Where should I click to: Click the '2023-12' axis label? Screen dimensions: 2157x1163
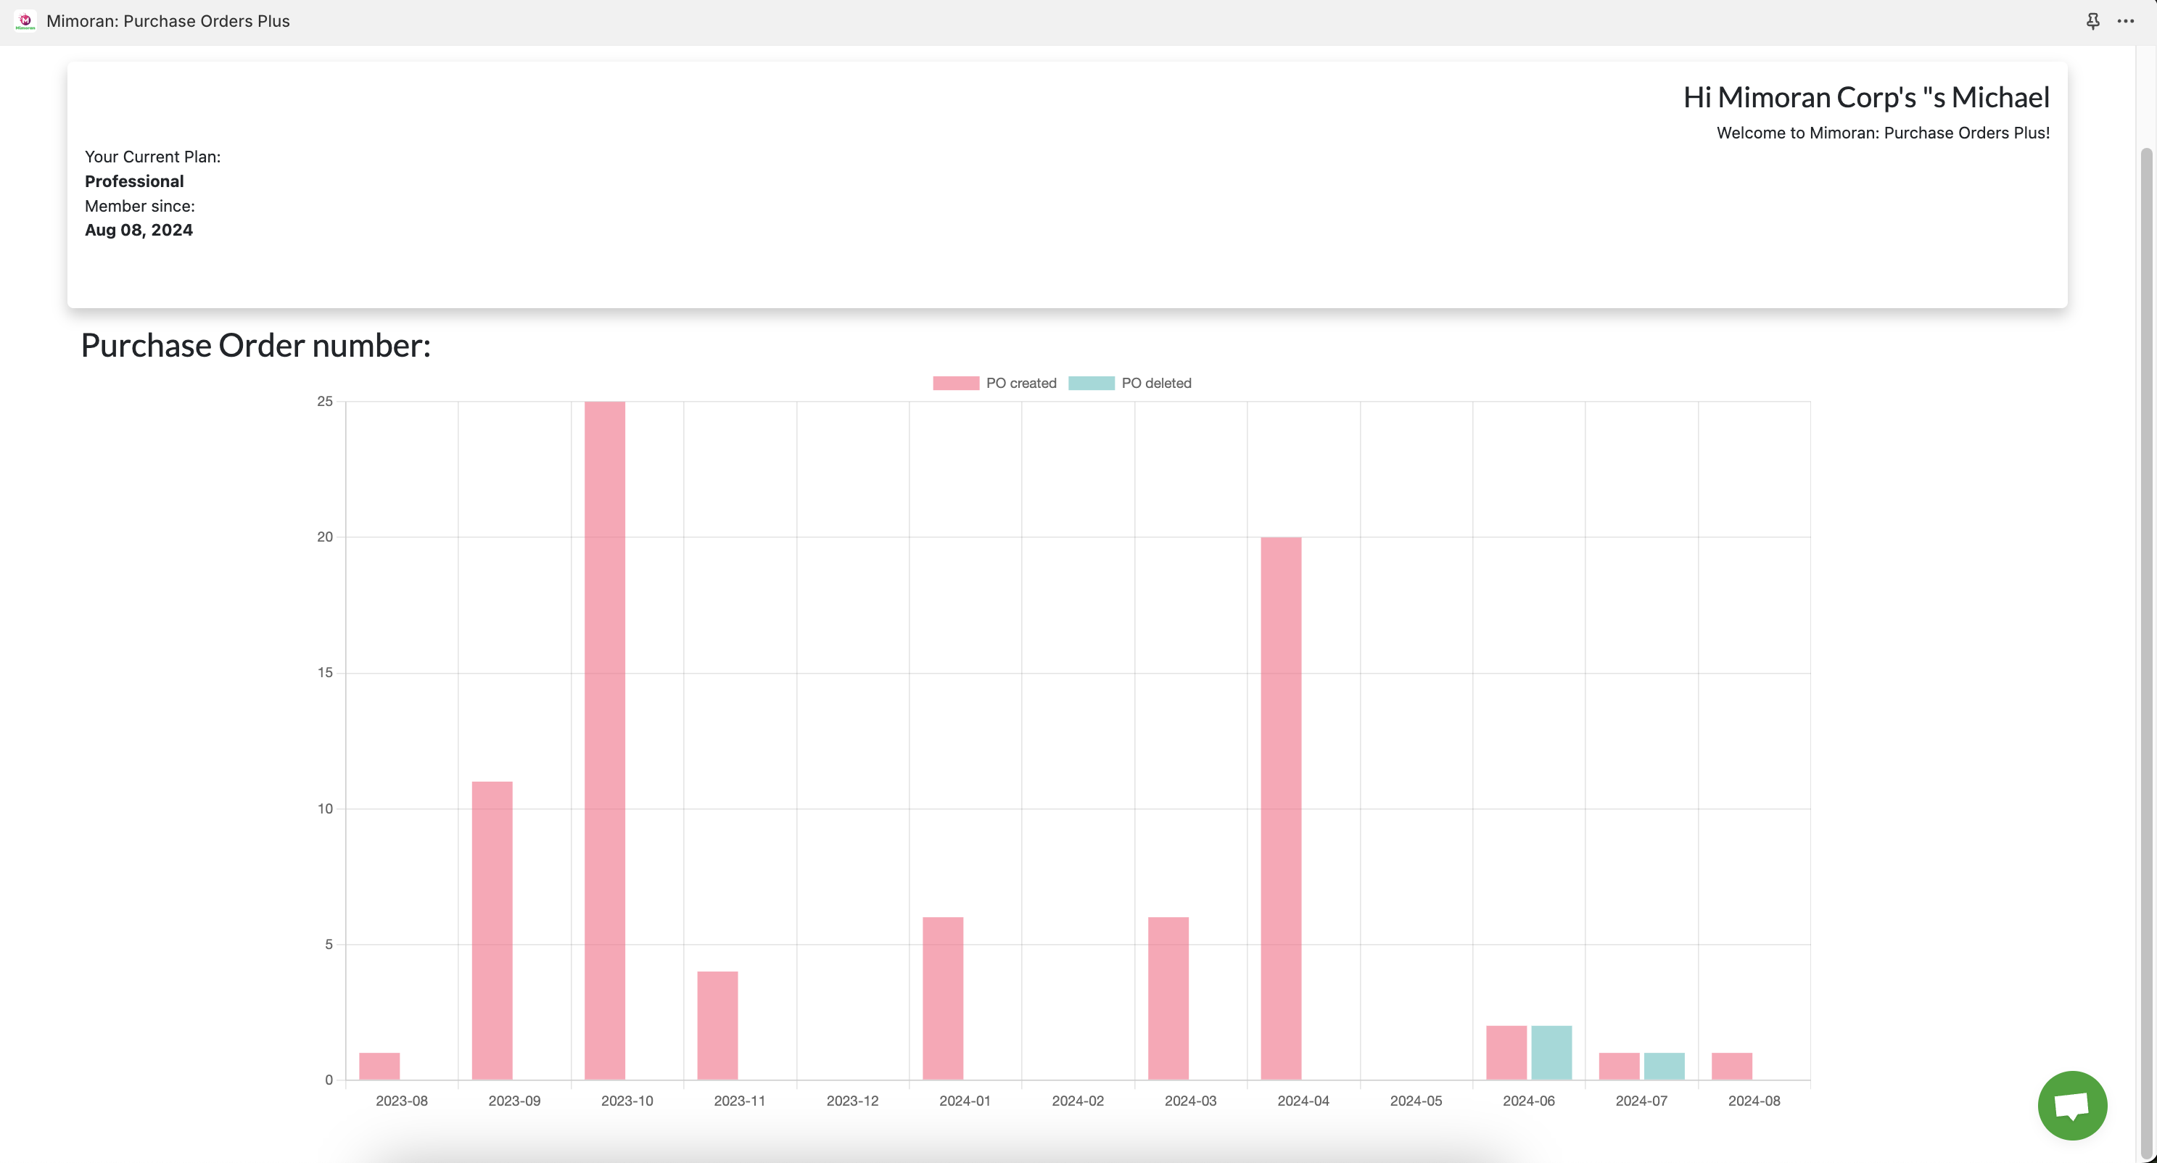pyautogui.click(x=852, y=1100)
